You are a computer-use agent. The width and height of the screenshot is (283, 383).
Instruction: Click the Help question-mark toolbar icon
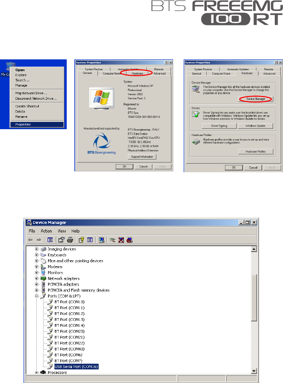pos(81,240)
